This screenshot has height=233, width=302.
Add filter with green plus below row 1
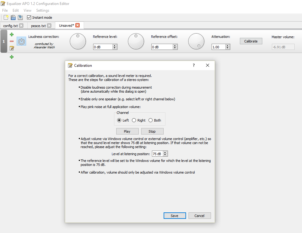click(12, 57)
